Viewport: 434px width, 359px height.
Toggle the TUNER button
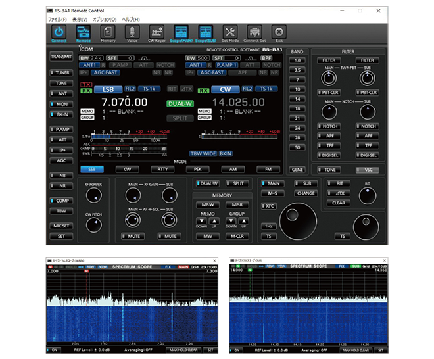click(x=61, y=73)
